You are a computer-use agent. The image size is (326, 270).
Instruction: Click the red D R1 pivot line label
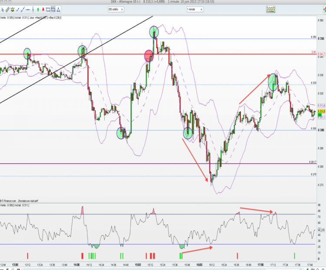tap(314, 52)
